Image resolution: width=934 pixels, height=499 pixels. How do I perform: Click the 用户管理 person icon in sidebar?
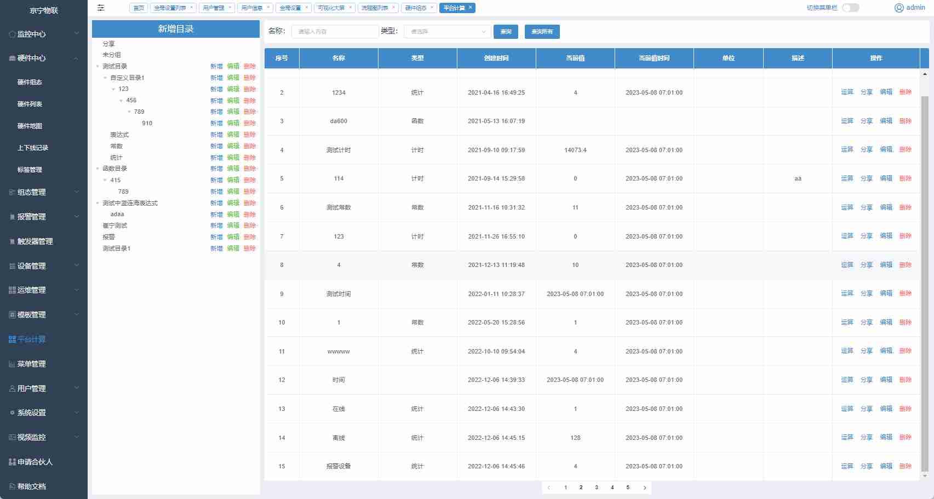click(x=12, y=388)
